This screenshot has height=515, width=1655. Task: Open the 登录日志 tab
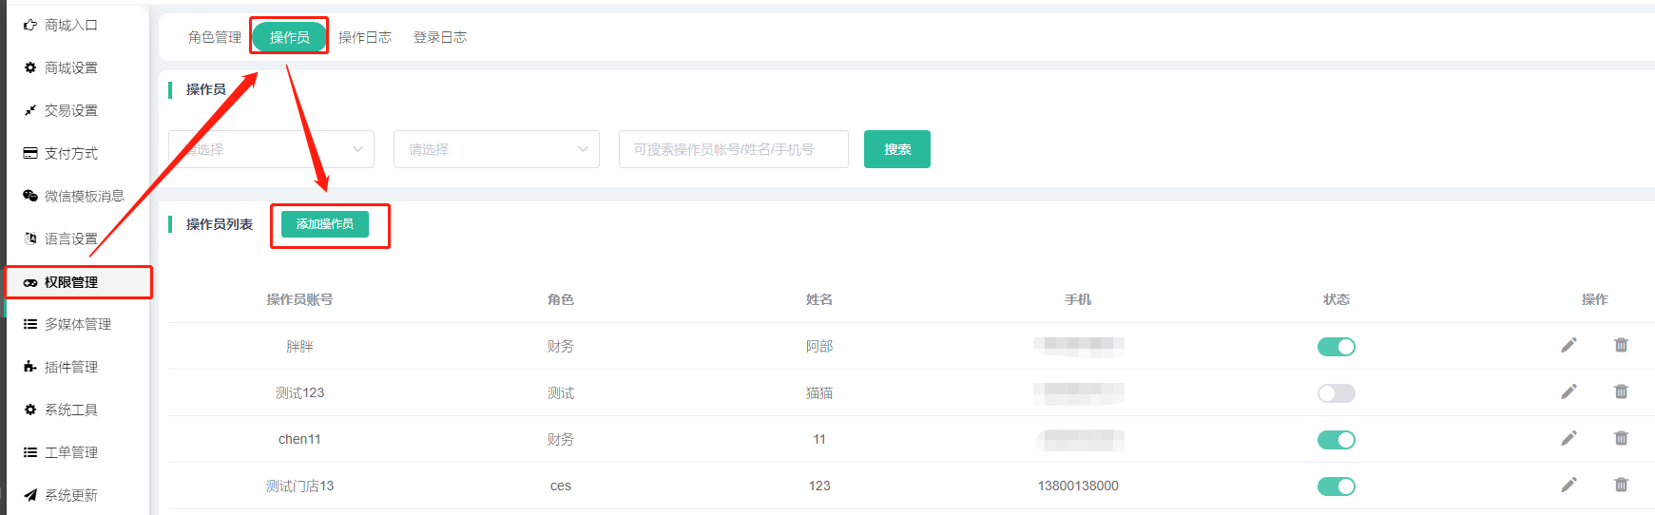coord(440,37)
